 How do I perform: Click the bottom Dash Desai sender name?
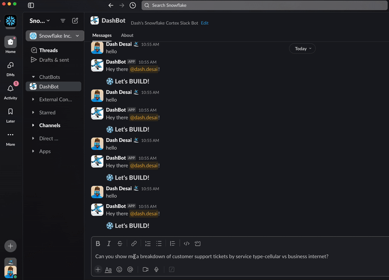click(x=119, y=189)
